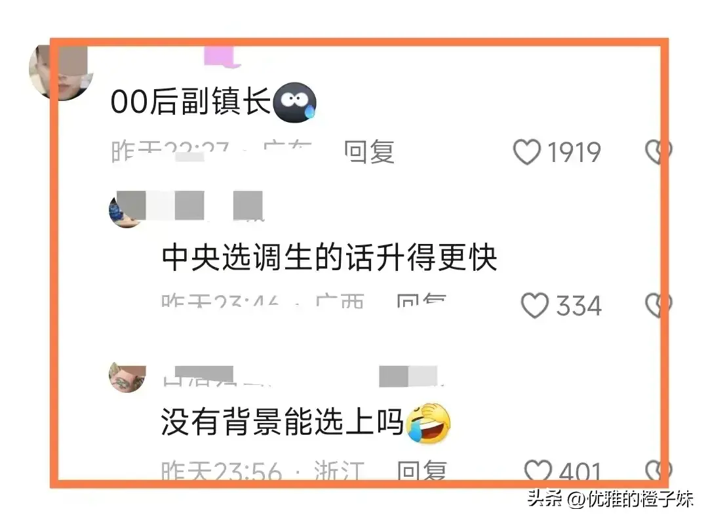708x522 pixels.
Task: Dislike the 中央选调生 comment
Action: point(658,305)
